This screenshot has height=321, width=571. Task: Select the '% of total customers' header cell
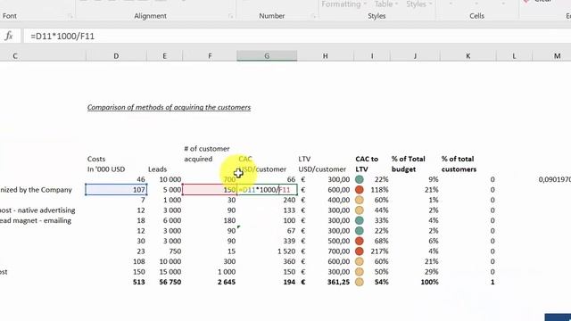click(459, 164)
